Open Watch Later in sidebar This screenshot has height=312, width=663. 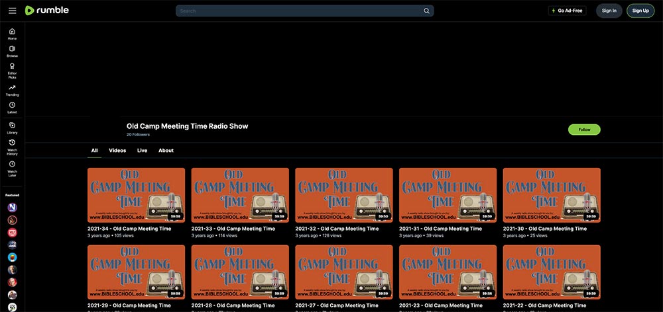tap(12, 169)
